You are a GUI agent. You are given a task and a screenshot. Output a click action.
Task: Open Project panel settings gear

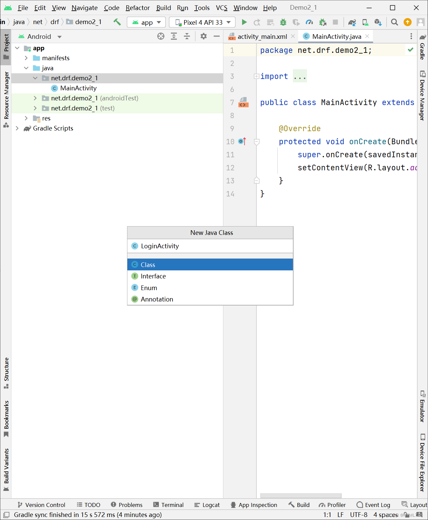click(x=204, y=36)
